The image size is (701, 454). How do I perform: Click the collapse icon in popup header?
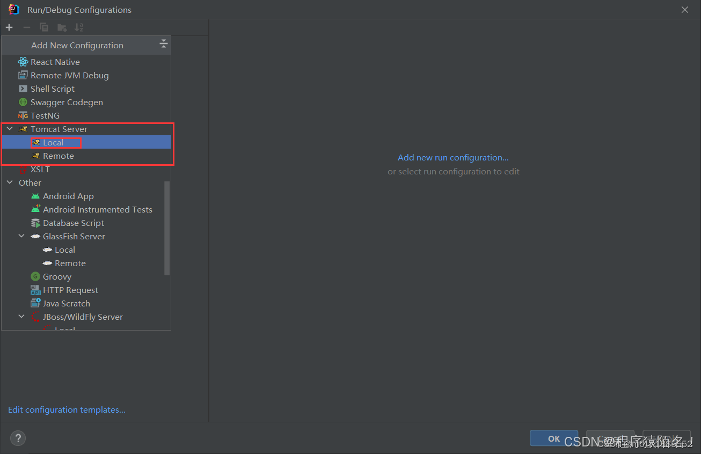pyautogui.click(x=164, y=45)
